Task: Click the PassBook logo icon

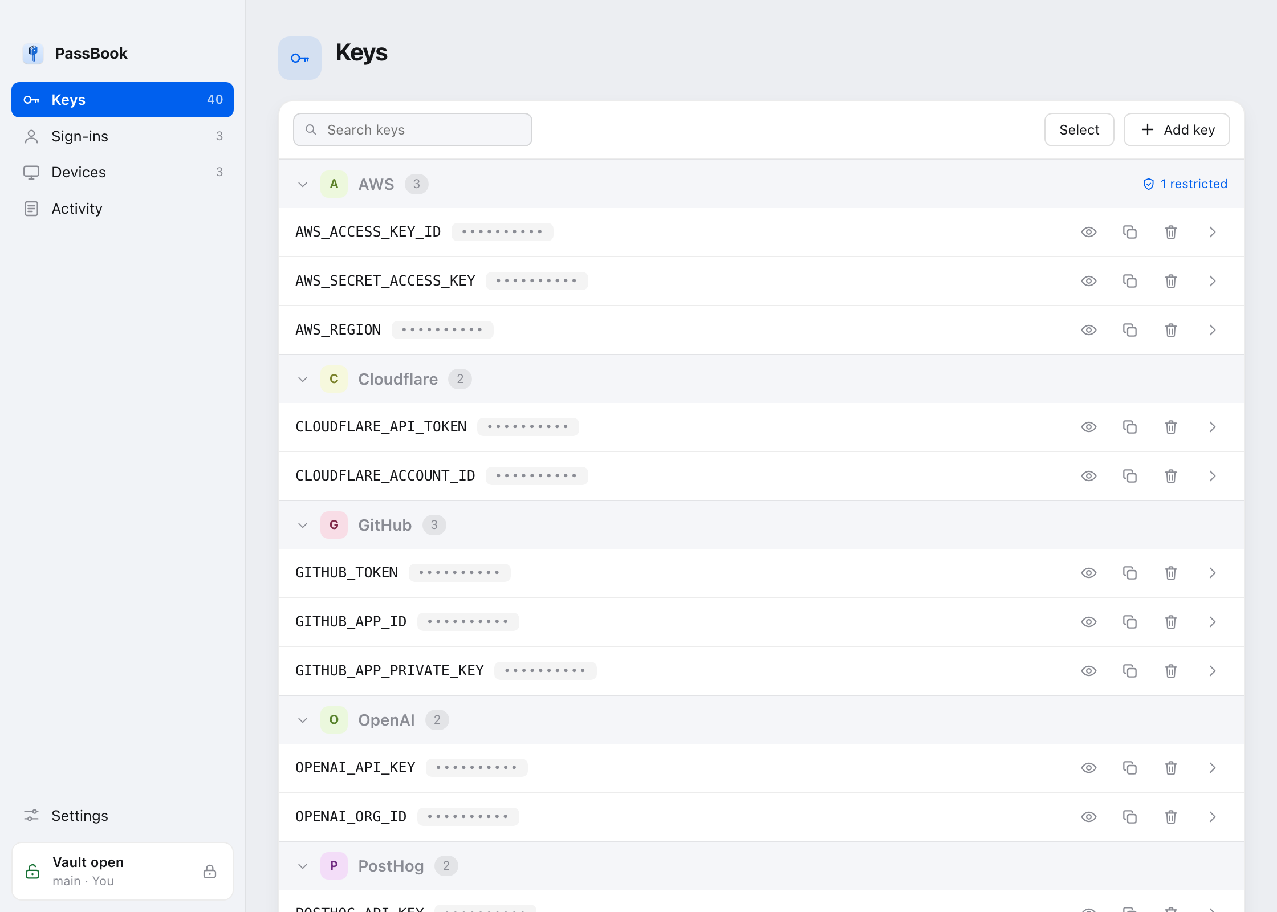Action: point(33,54)
